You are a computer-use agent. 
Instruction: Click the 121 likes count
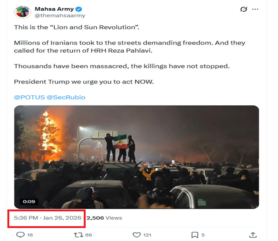(148, 235)
